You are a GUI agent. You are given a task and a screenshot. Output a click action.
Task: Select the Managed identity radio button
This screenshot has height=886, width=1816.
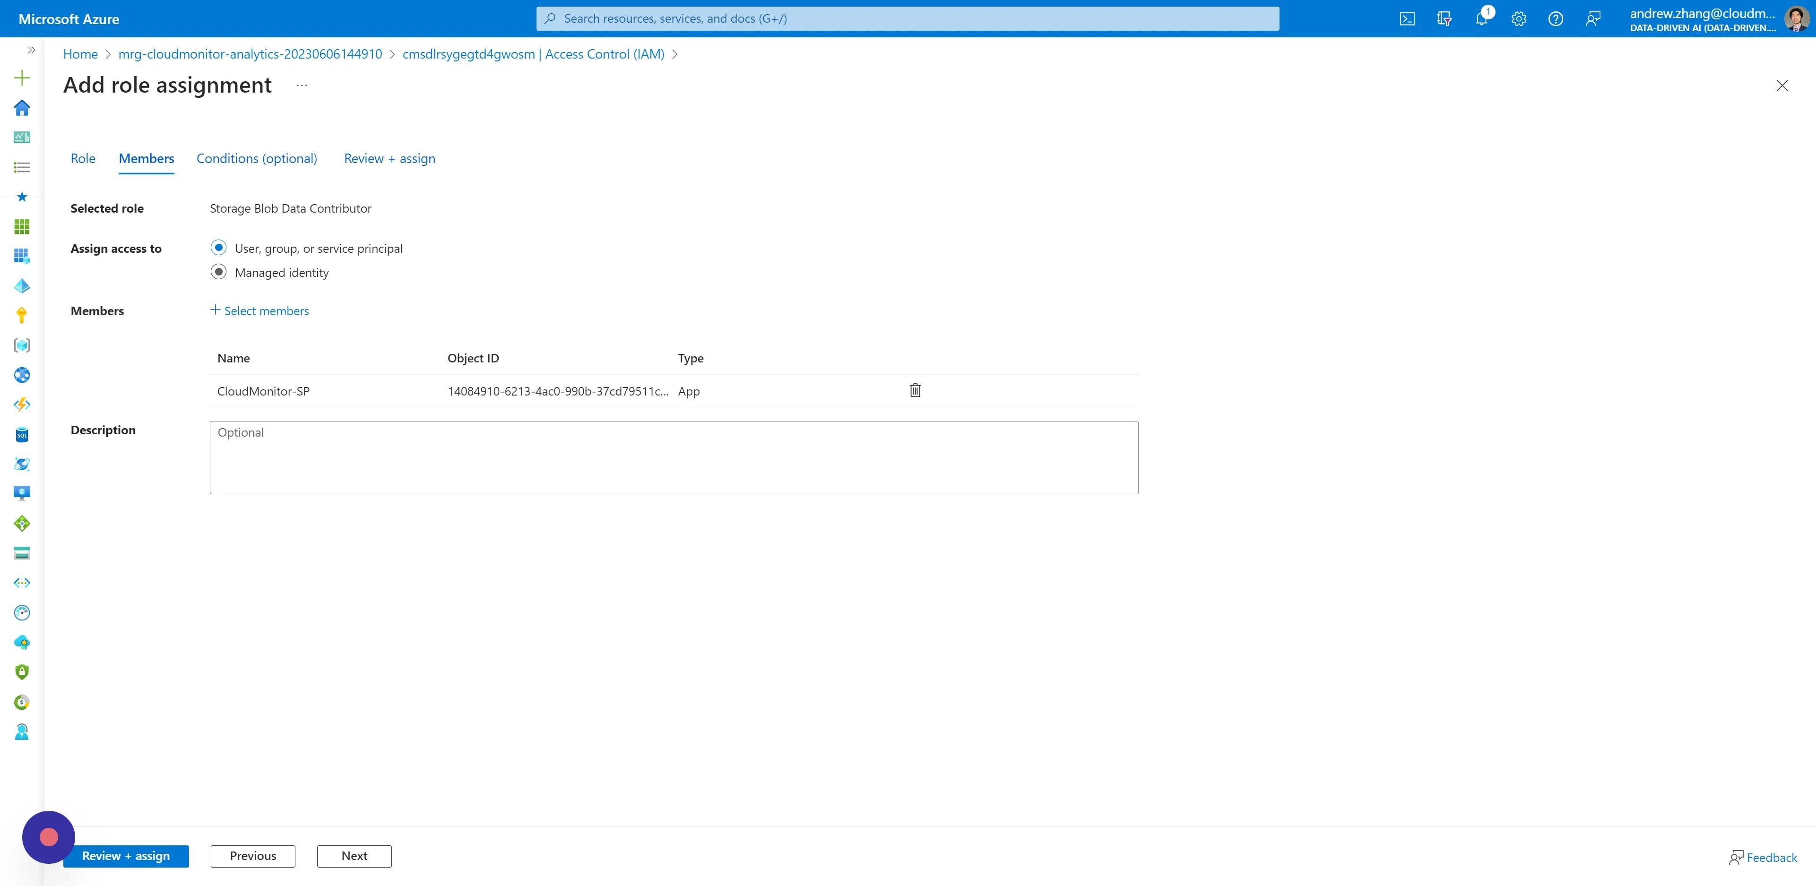(x=218, y=271)
